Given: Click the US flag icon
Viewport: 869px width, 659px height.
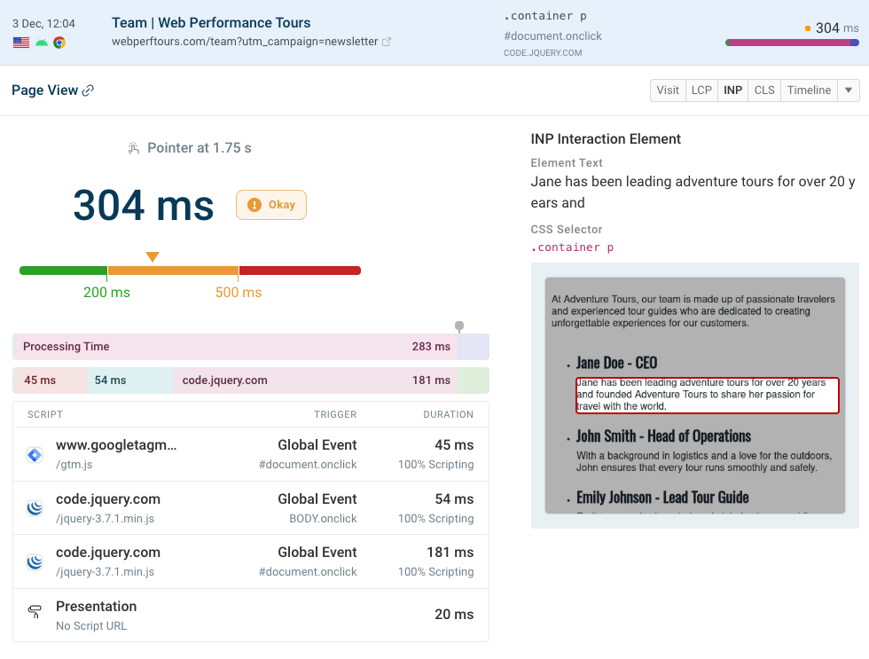Looking at the screenshot, I should 21,43.
